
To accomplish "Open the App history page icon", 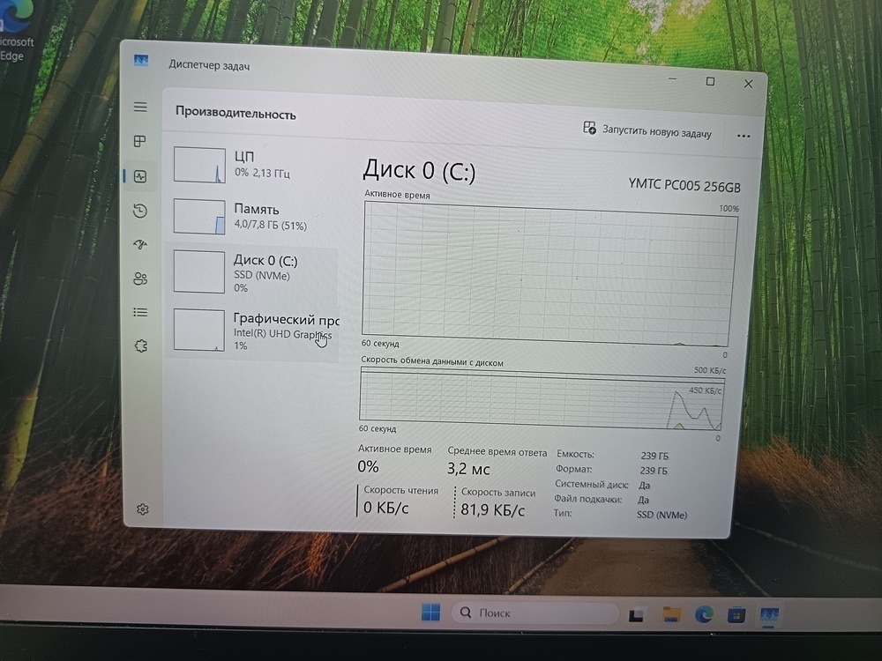I will (x=140, y=211).
